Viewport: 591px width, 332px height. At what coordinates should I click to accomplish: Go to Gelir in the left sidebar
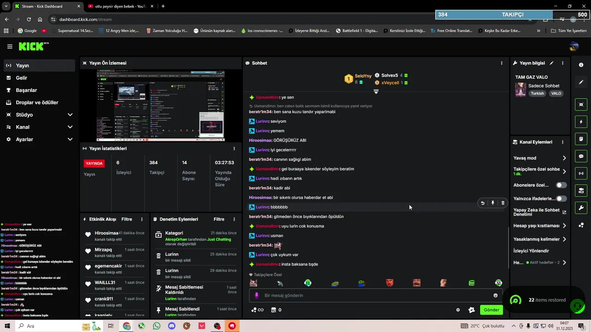click(x=39, y=78)
